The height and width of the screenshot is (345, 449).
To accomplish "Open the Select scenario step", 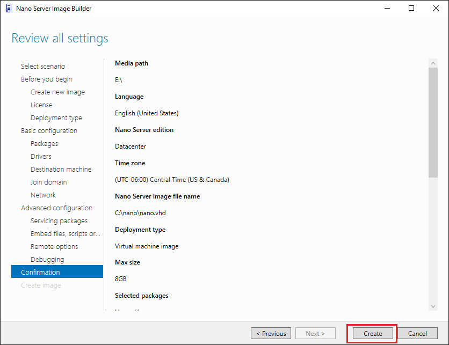I will pos(43,67).
